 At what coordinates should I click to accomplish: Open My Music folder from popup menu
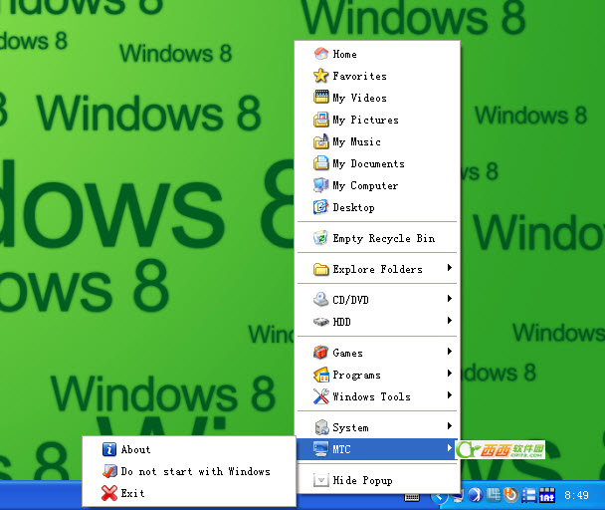click(x=377, y=141)
